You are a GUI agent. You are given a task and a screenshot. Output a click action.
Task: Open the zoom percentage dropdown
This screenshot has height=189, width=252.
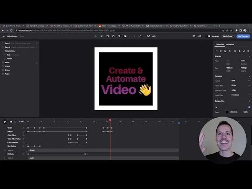pos(154,36)
